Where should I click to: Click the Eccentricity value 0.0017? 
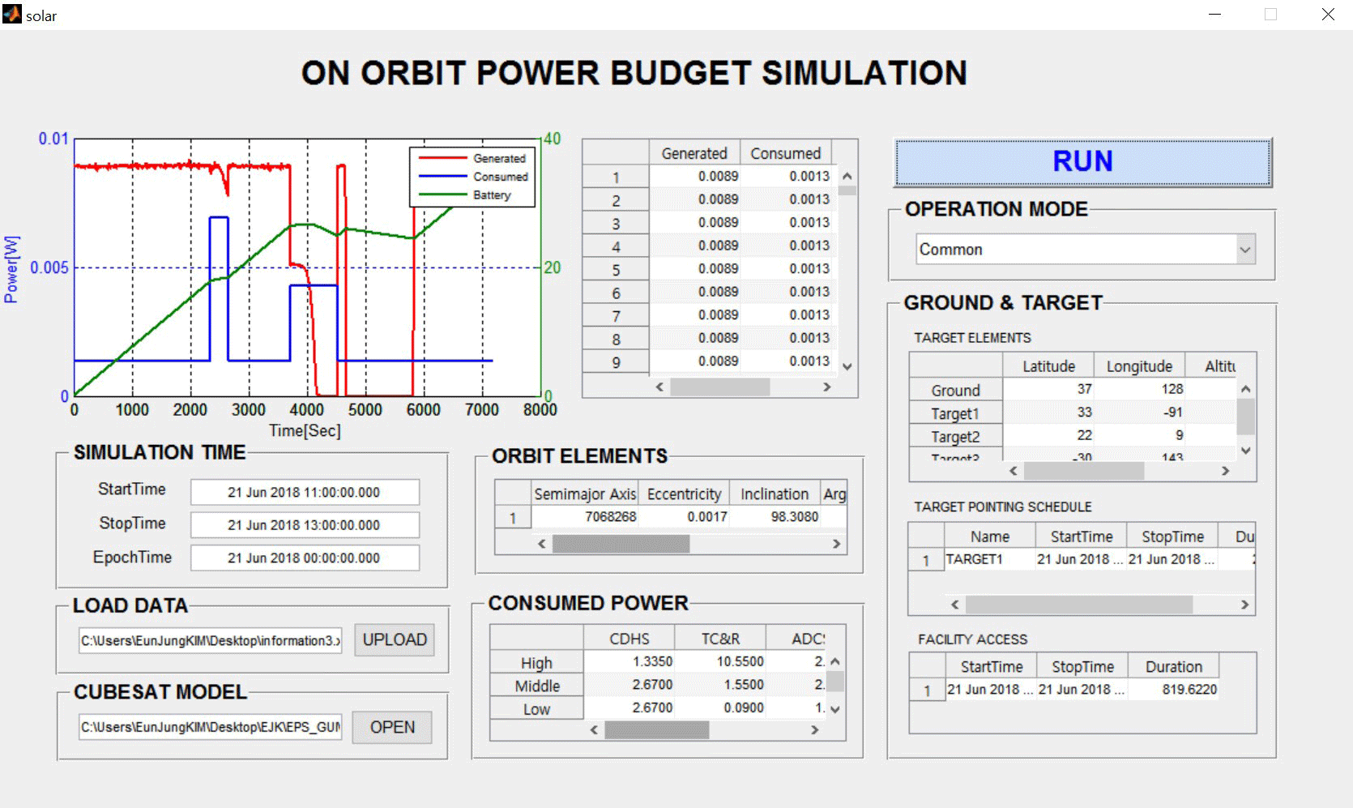pos(685,517)
